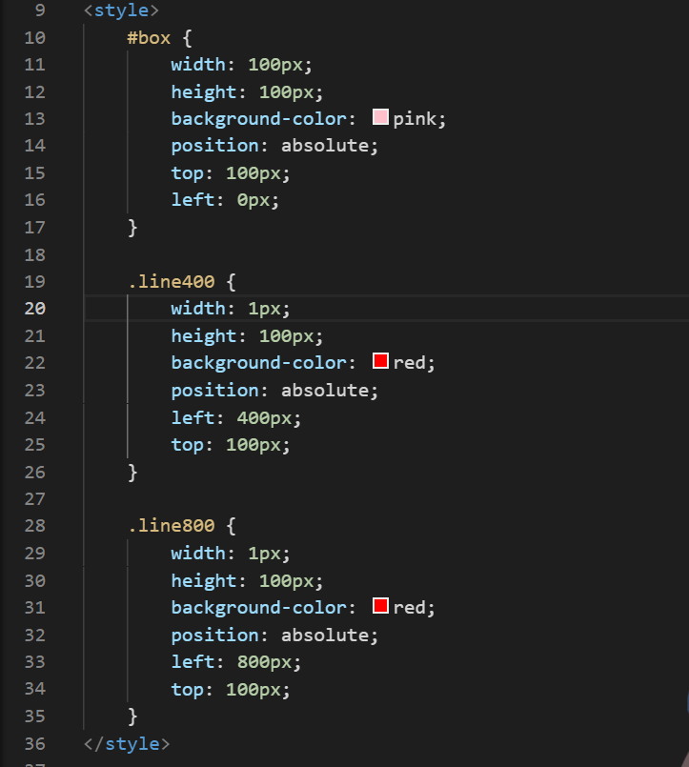Click 'background-color' property on line 13
Viewport: 689px width, 767px height.
(259, 119)
